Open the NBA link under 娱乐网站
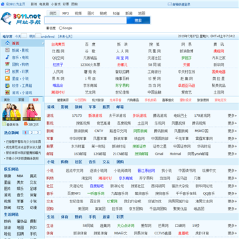Image resolution: width=239 pixels, height=239 pixels. [20, 176]
